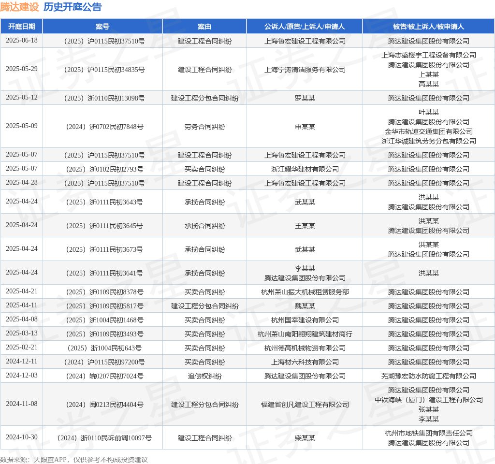
Task: Click case number 浙0702民初7848号
Action: pos(104,127)
